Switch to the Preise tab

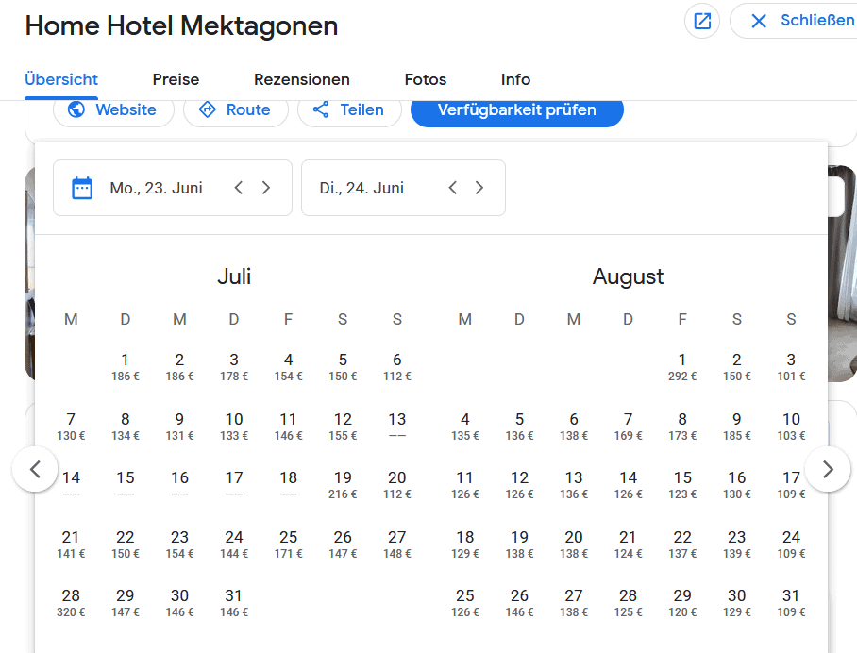[x=176, y=79]
